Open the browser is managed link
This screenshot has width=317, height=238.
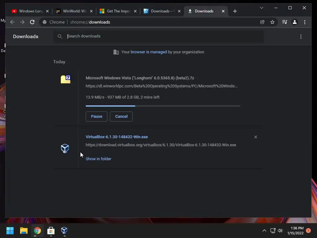point(149,52)
